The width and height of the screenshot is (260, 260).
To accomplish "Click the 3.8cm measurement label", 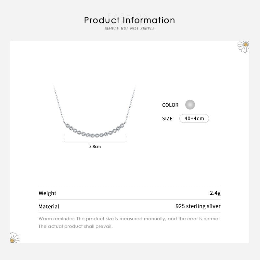I will (x=95, y=147).
